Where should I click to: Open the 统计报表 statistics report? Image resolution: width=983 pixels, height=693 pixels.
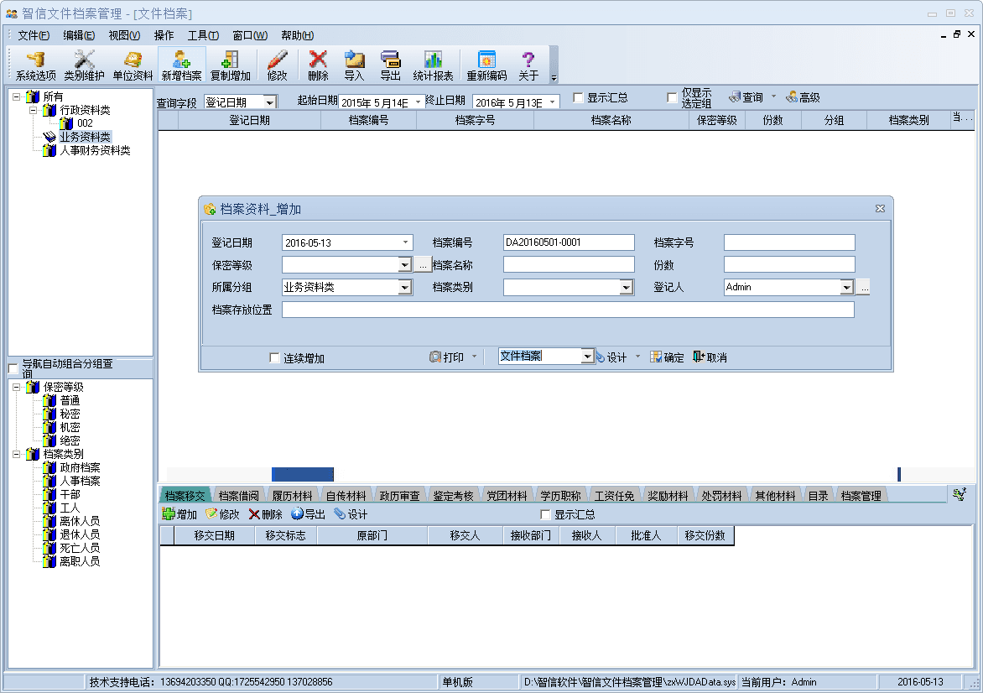(x=433, y=65)
